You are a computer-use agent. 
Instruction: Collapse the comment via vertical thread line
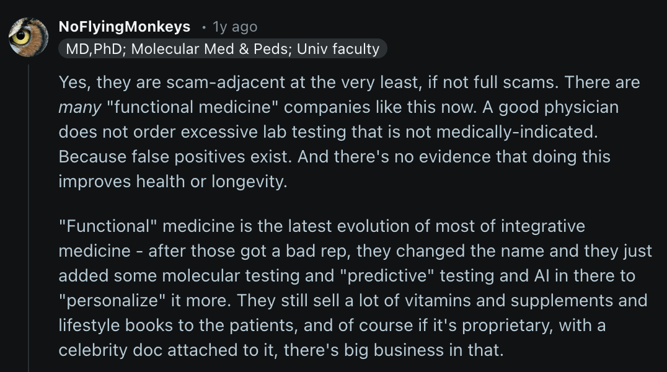tap(29, 218)
